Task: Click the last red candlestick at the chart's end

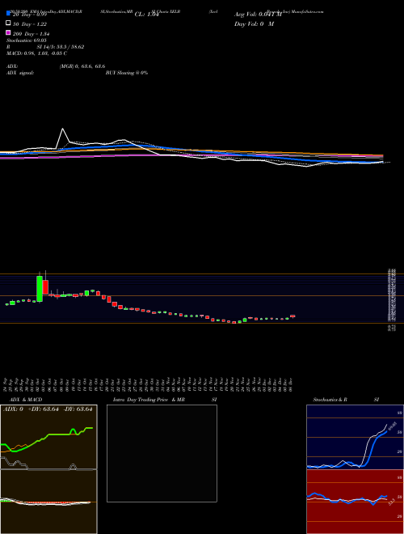Action: (292, 316)
